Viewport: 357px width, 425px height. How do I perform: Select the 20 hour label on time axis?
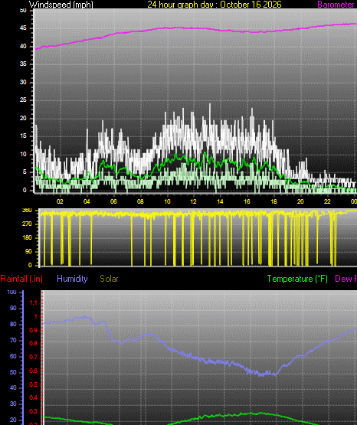tap(300, 201)
